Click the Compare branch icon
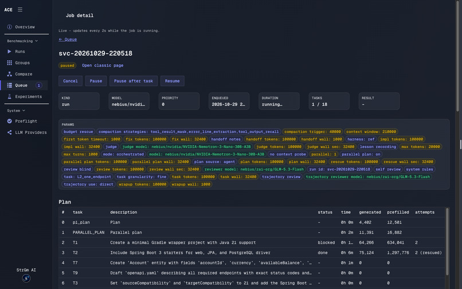The width and height of the screenshot is (462, 289). (9, 74)
